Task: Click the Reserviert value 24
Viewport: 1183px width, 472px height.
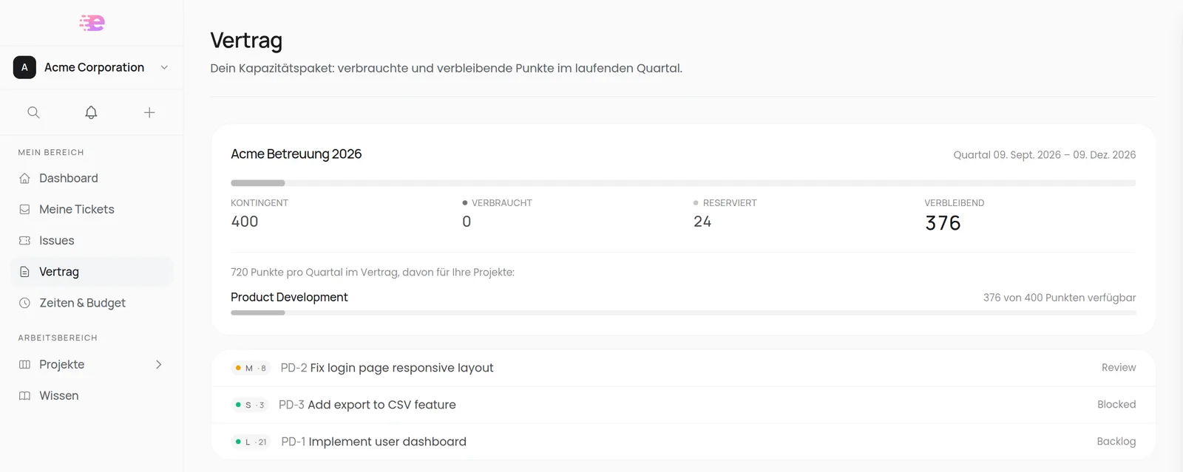Action: point(702,222)
